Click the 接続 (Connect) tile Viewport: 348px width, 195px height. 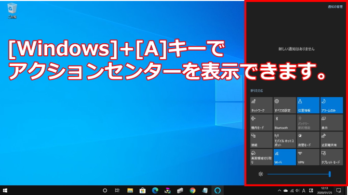tap(261, 139)
